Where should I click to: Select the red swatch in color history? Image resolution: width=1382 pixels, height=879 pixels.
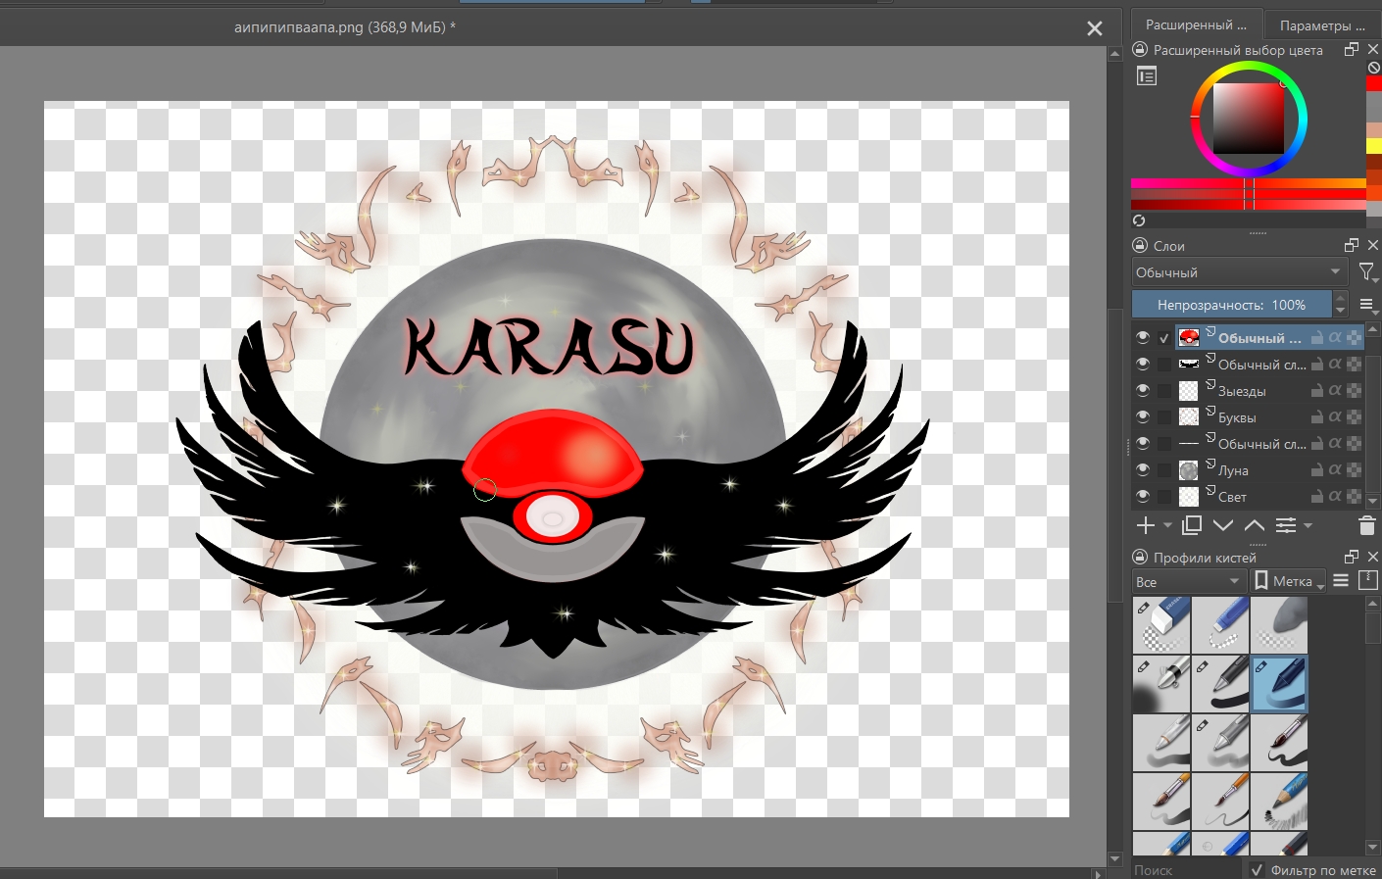[x=1374, y=84]
